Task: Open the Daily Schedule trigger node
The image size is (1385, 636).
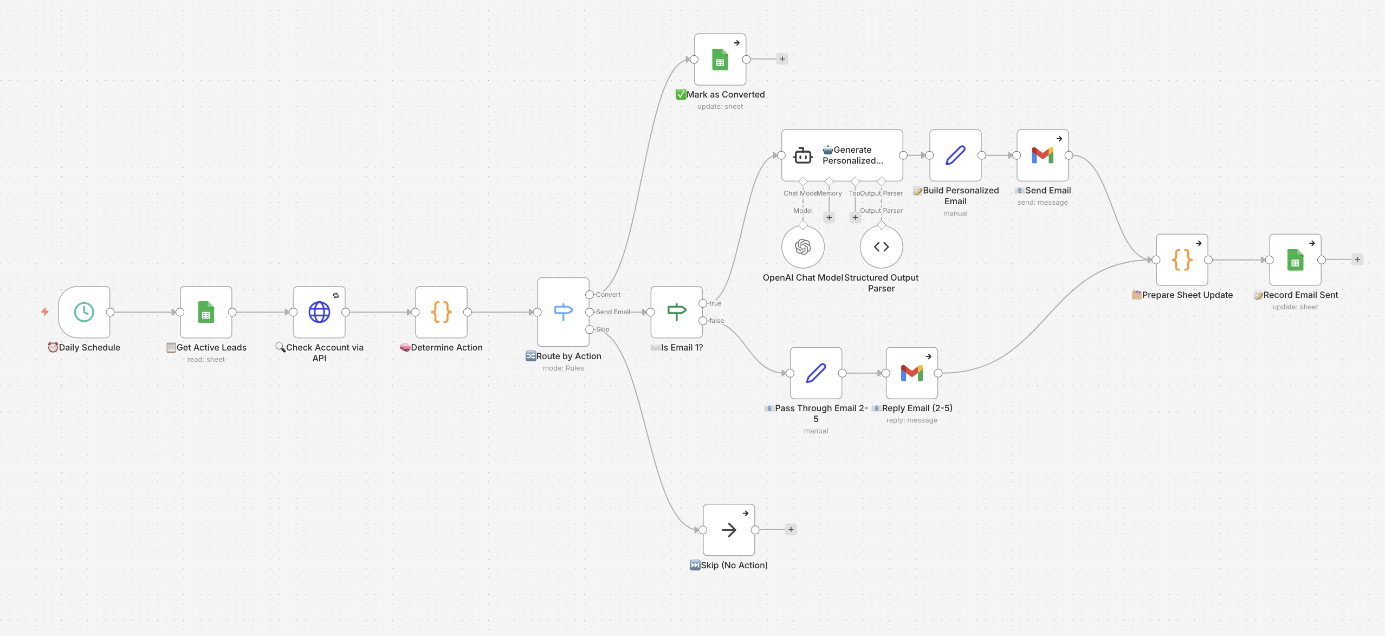Action: pyautogui.click(x=84, y=312)
